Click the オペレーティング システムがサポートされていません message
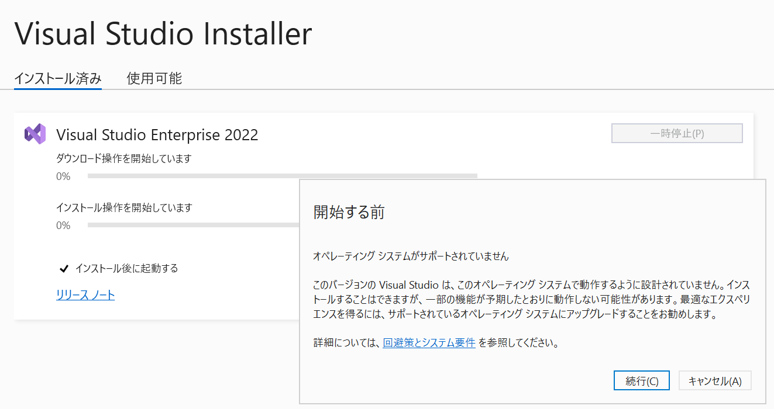The height and width of the screenshot is (409, 774). (411, 256)
